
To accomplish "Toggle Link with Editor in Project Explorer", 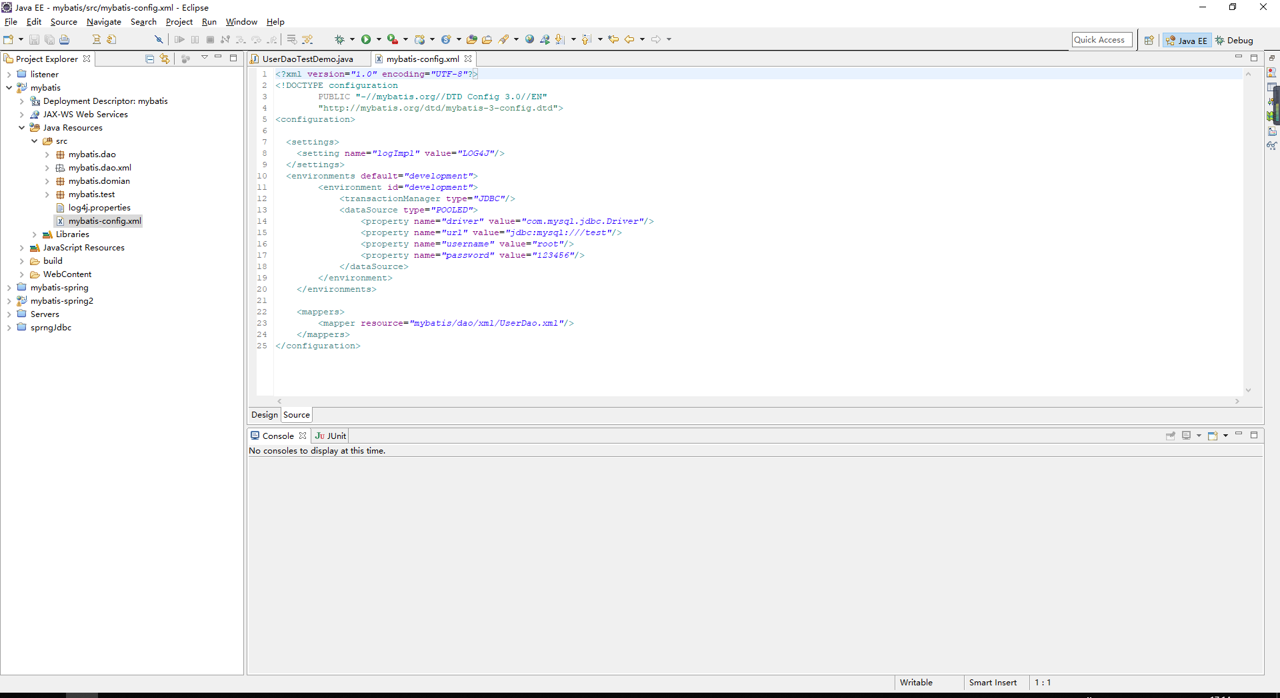I will [165, 59].
